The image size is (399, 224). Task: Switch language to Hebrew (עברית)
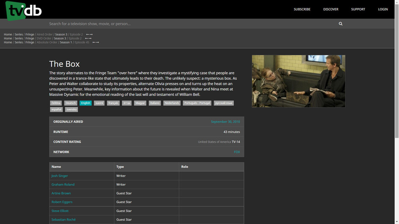[x=127, y=103]
